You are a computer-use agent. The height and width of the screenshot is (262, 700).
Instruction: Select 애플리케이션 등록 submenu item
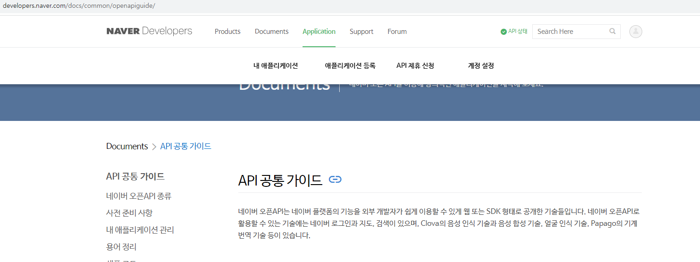pyautogui.click(x=350, y=65)
